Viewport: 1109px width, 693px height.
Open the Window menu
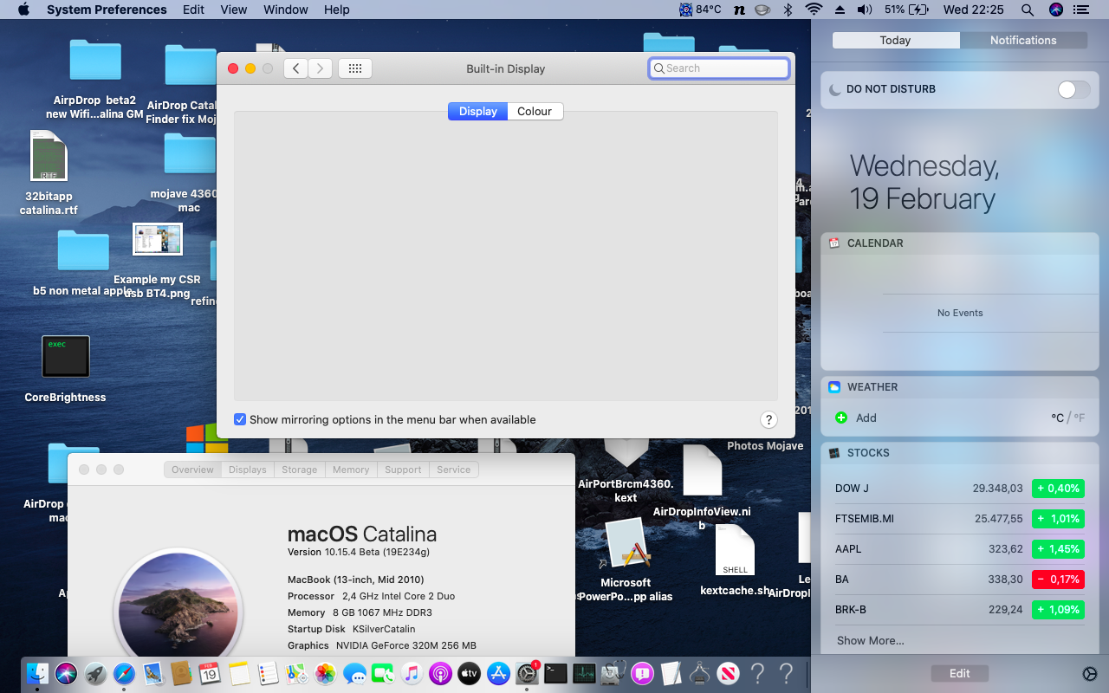pos(286,10)
